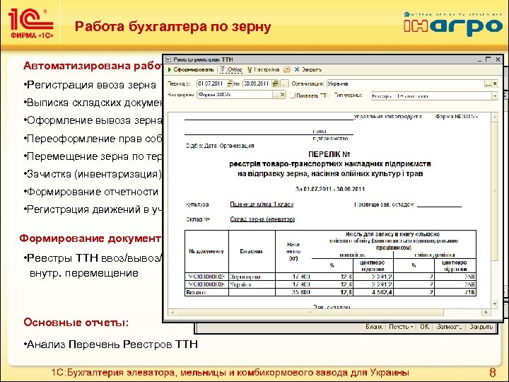Open the Организация selection ellipsis button
Screen dimensions: 509x382
(488, 83)
